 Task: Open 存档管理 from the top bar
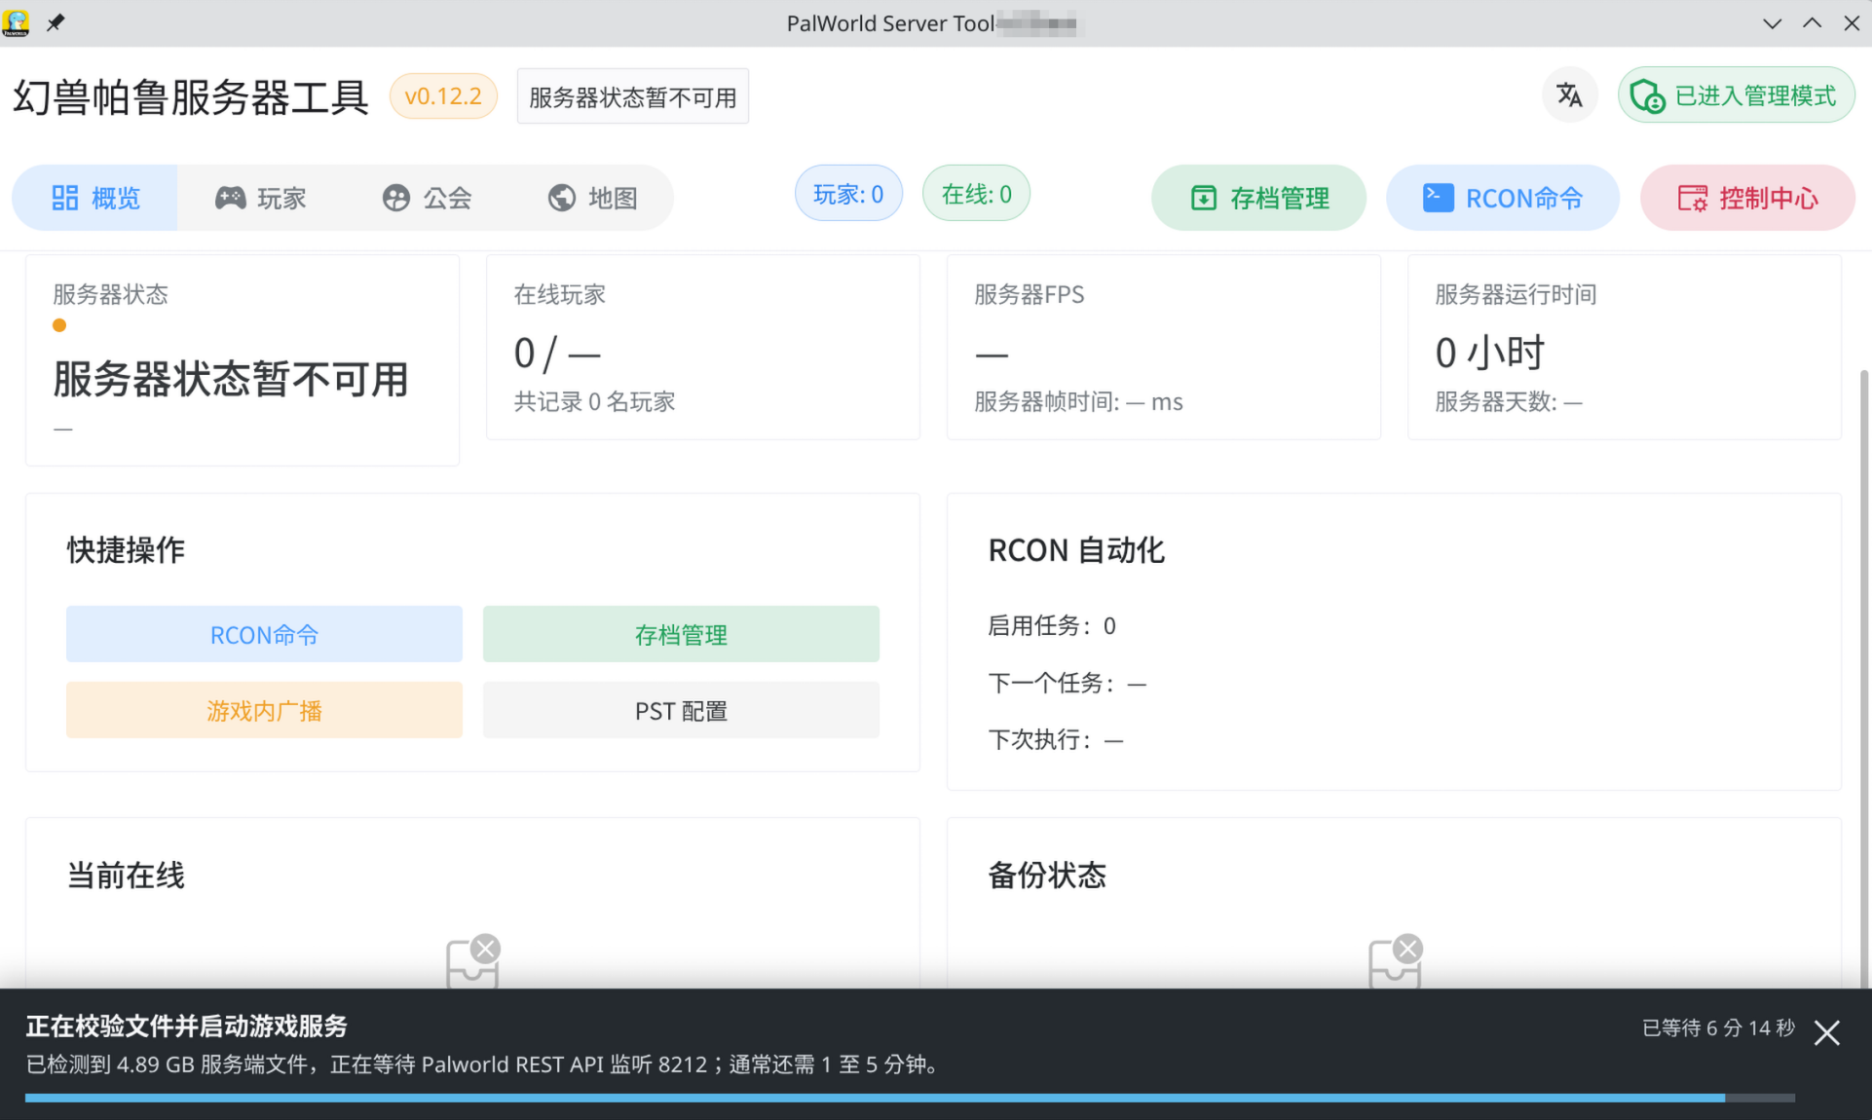coord(1258,198)
